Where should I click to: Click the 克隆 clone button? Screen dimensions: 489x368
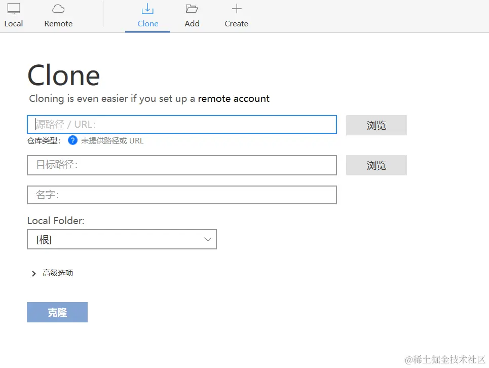[57, 312]
